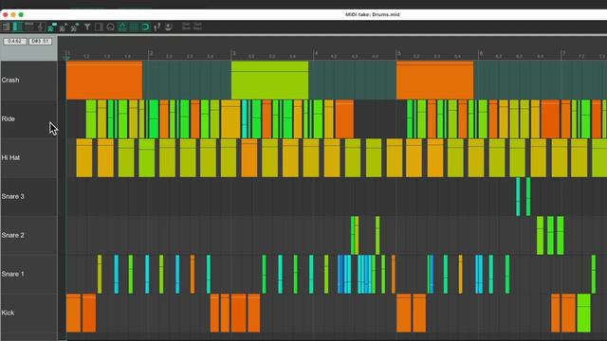Click measure 7 on the timeline ruler
Image resolution: width=607 pixels, height=341 pixels.
[563, 53]
